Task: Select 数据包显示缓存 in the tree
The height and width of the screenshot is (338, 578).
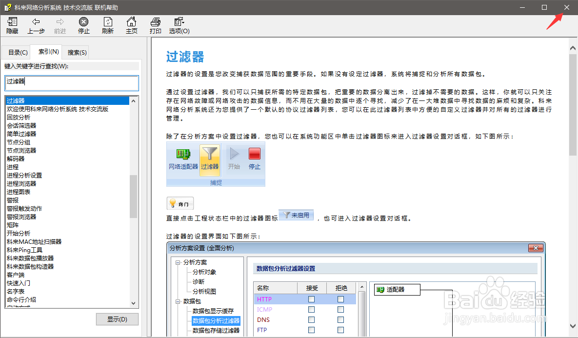Action: click(x=213, y=311)
